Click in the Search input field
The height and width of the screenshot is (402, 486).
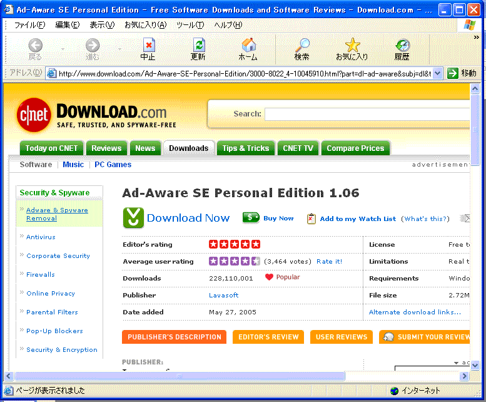pos(367,114)
